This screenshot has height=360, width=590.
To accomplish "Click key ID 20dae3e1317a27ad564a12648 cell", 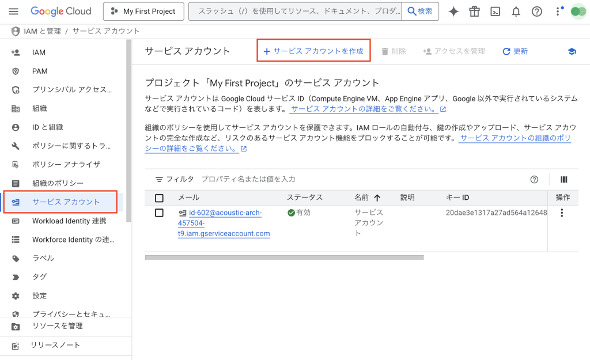I will click(x=496, y=213).
